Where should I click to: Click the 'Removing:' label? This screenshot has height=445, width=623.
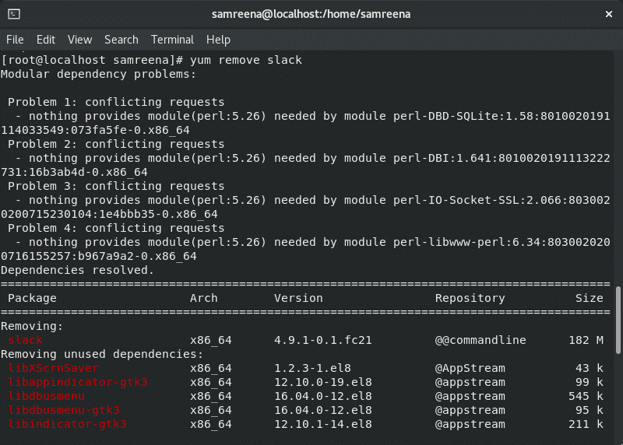pos(32,326)
